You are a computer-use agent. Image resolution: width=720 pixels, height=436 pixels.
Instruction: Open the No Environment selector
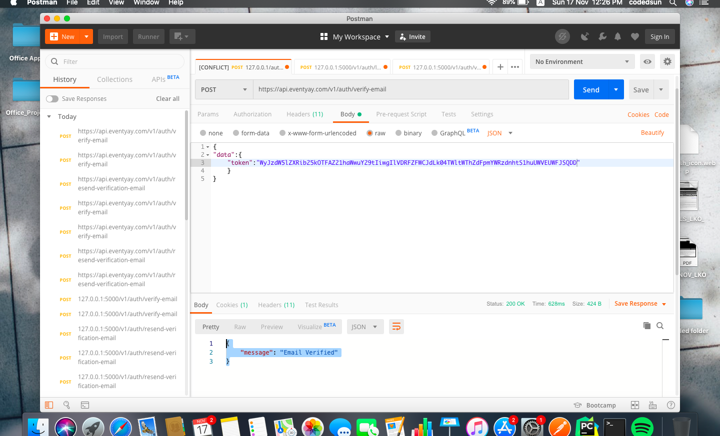pos(582,61)
